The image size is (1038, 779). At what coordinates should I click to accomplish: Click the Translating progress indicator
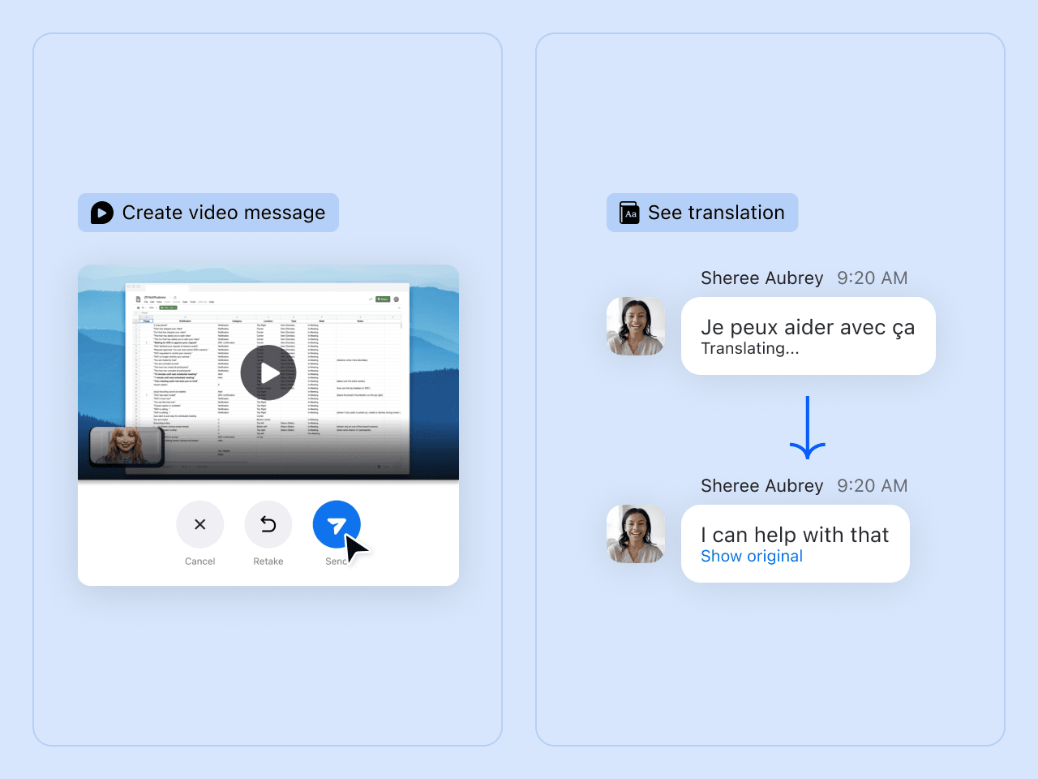pyautogui.click(x=750, y=348)
